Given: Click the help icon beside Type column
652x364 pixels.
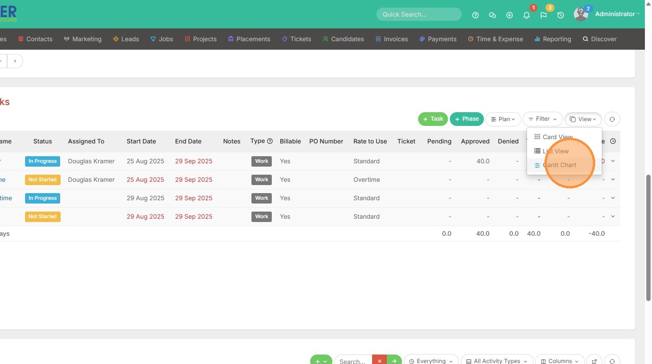Looking at the screenshot, I should [x=270, y=141].
